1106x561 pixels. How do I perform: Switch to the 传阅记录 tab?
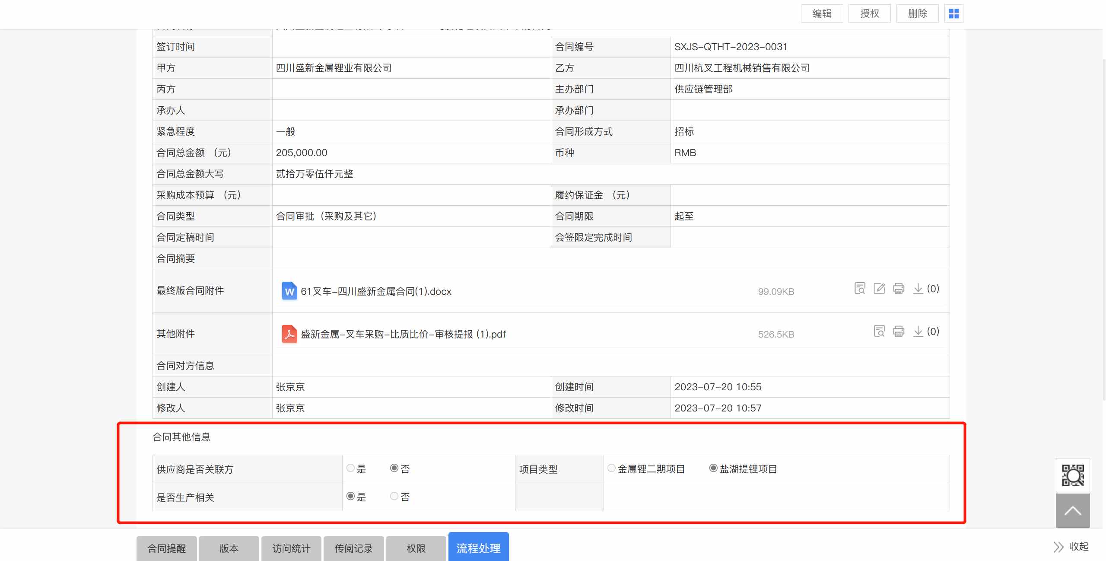coord(353,548)
